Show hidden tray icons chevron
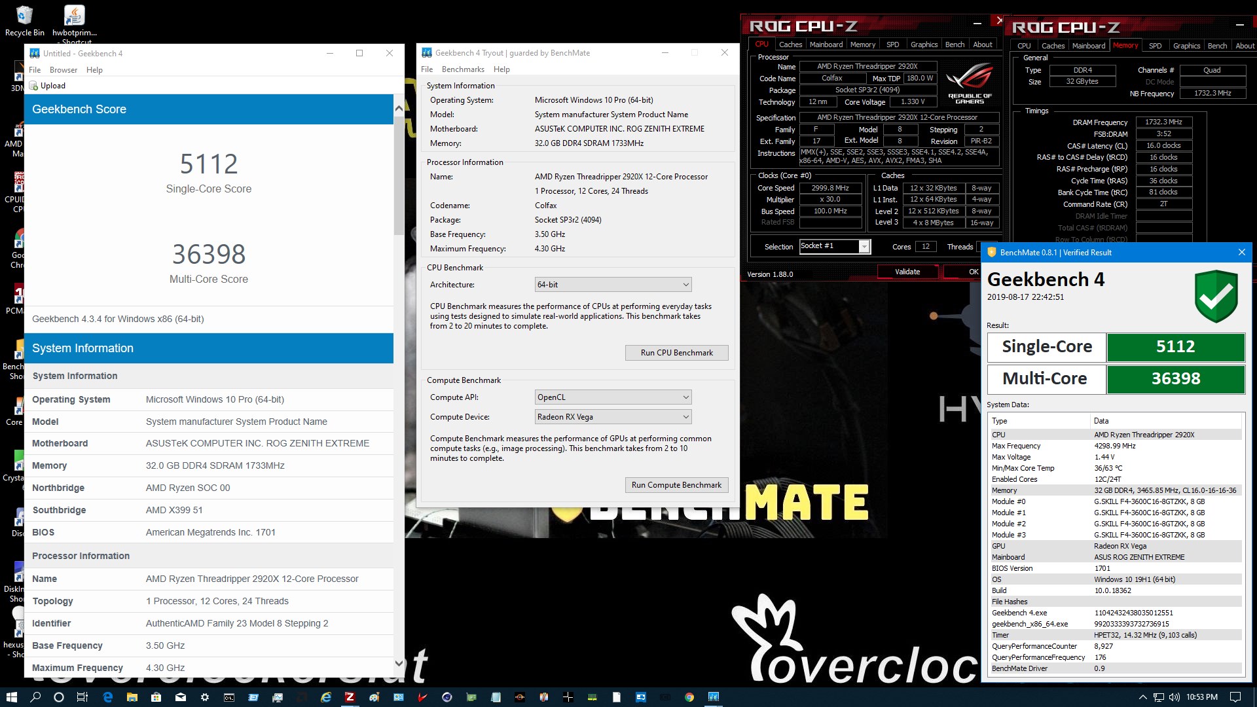The height and width of the screenshot is (707, 1257). click(x=1143, y=697)
